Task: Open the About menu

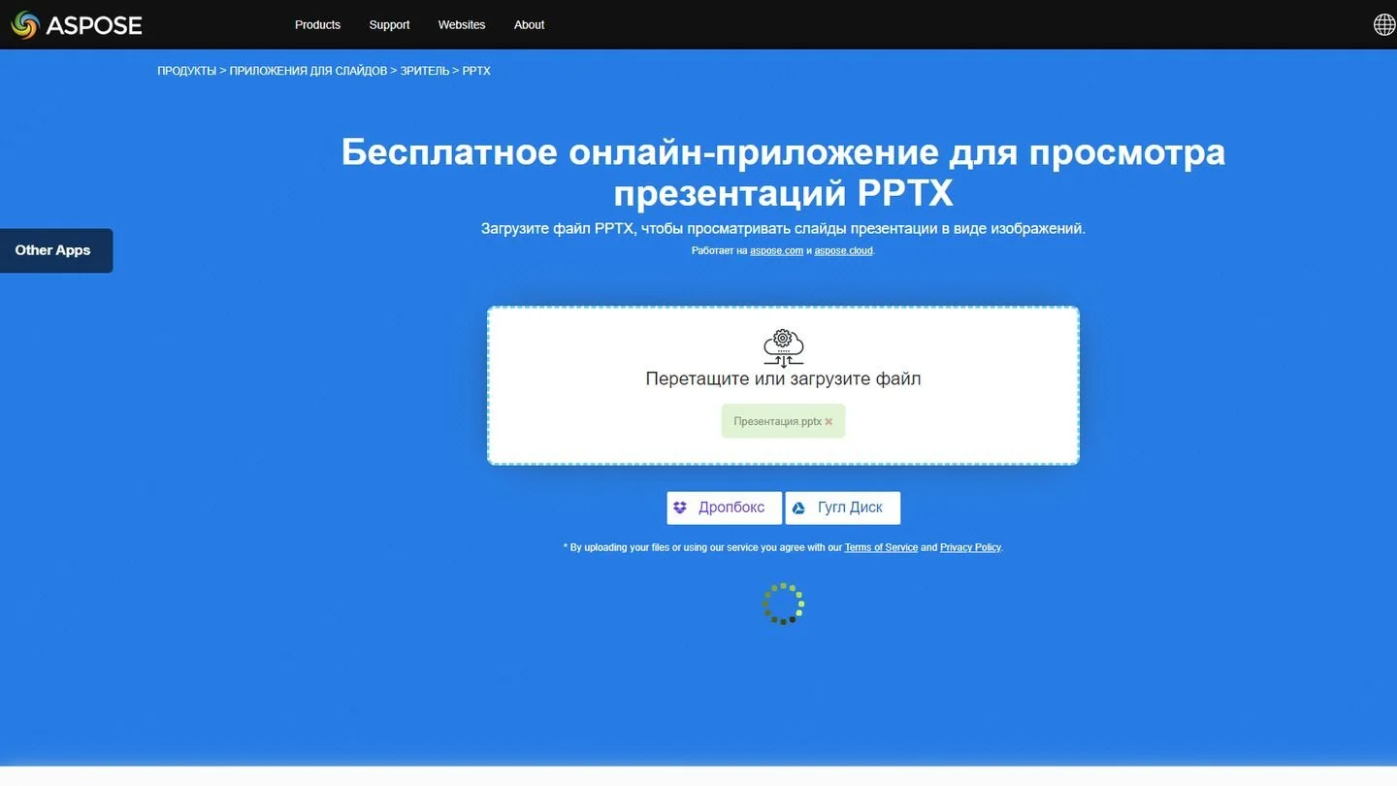Action: point(529,25)
